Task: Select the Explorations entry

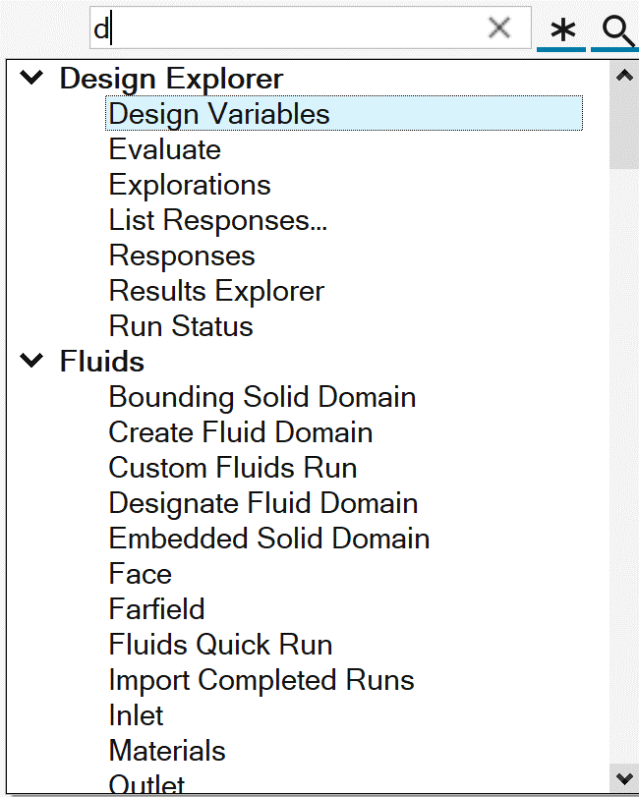Action: pos(190,185)
